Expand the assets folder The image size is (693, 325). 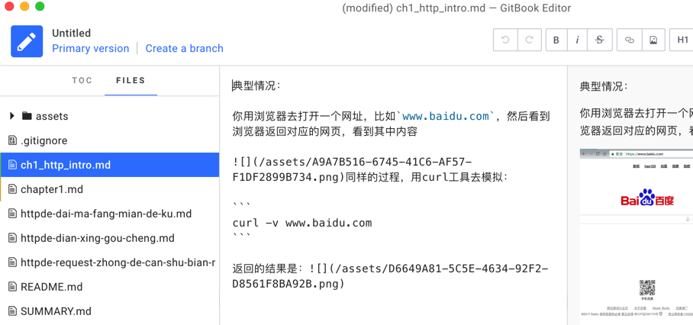coord(12,116)
